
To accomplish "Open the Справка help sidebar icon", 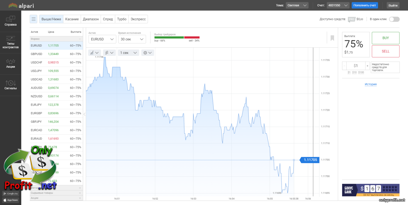I will pos(10,21).
